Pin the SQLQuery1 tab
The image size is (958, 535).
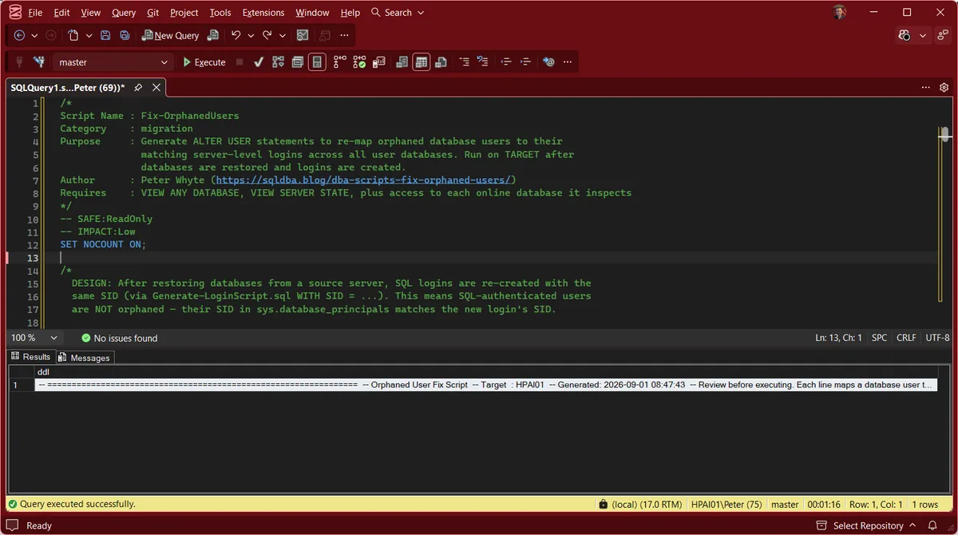coord(138,88)
